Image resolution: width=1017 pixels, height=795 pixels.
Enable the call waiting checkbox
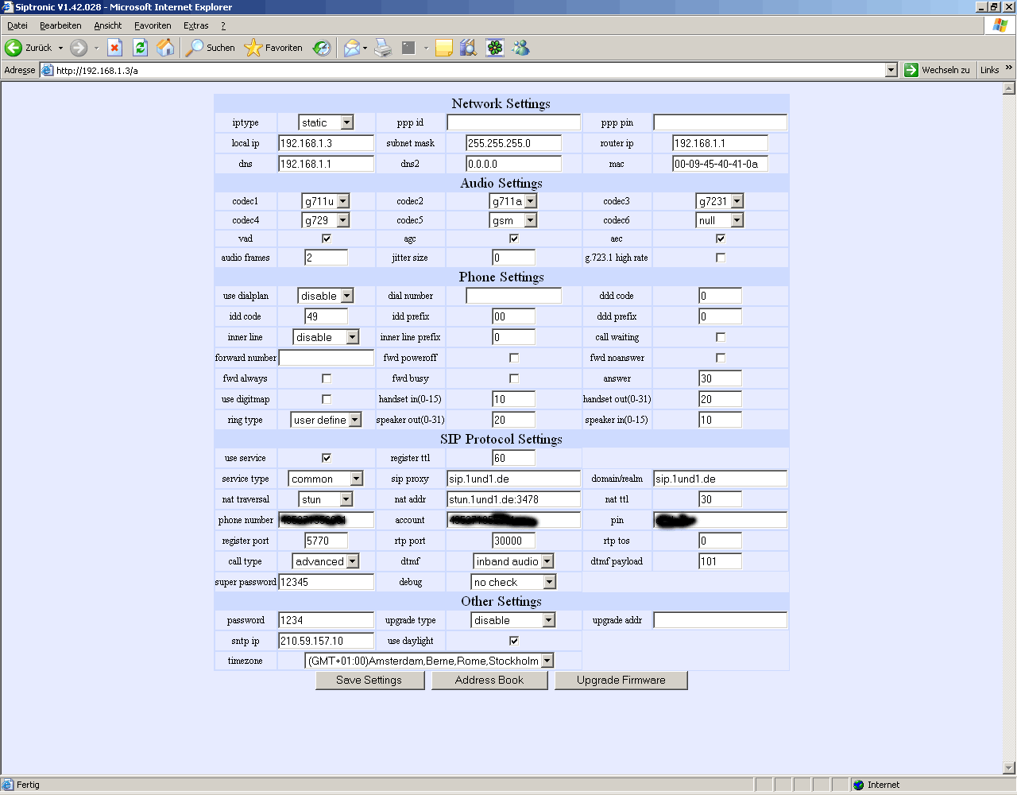click(721, 337)
